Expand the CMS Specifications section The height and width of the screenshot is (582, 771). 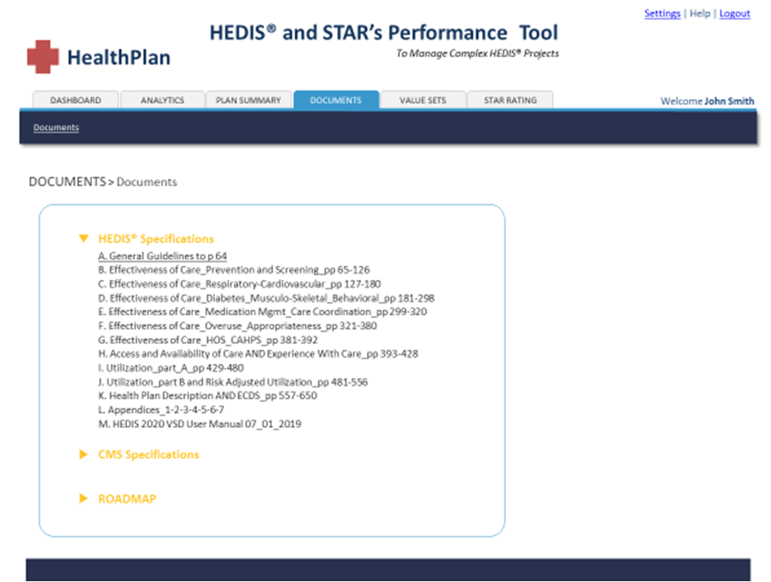point(83,454)
